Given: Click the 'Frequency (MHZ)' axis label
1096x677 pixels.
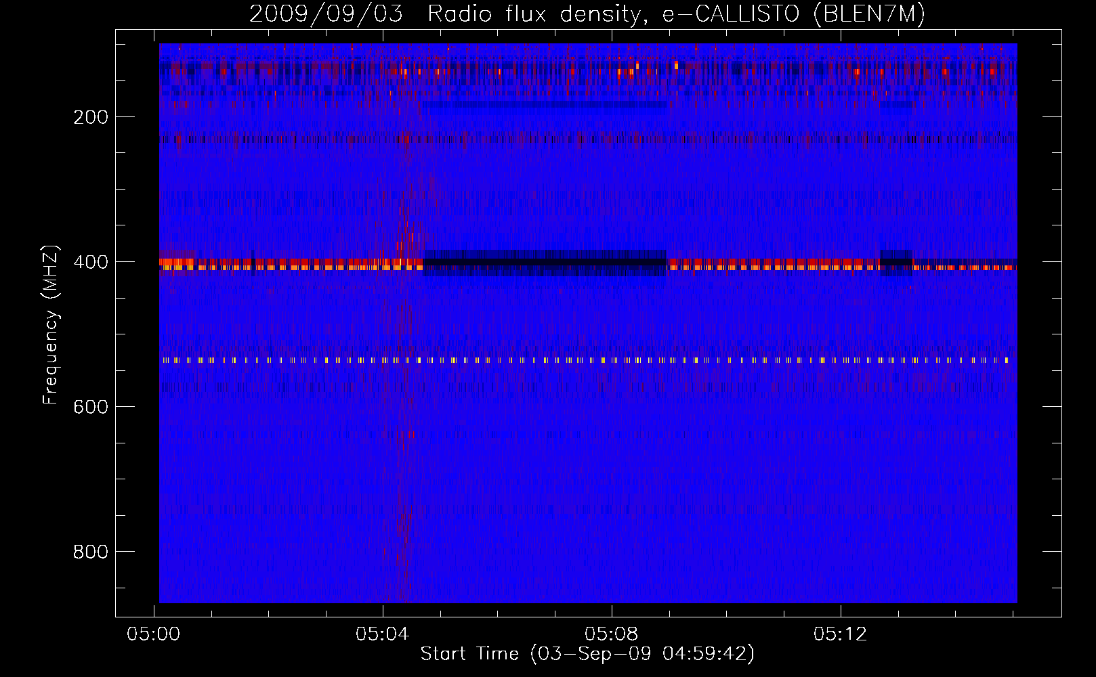Looking at the screenshot, I should point(51,325).
